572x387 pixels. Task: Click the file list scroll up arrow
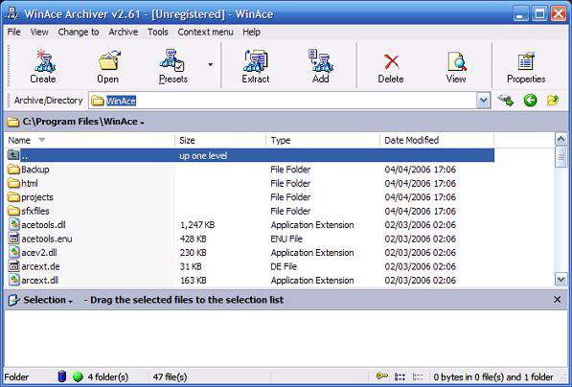pos(561,139)
